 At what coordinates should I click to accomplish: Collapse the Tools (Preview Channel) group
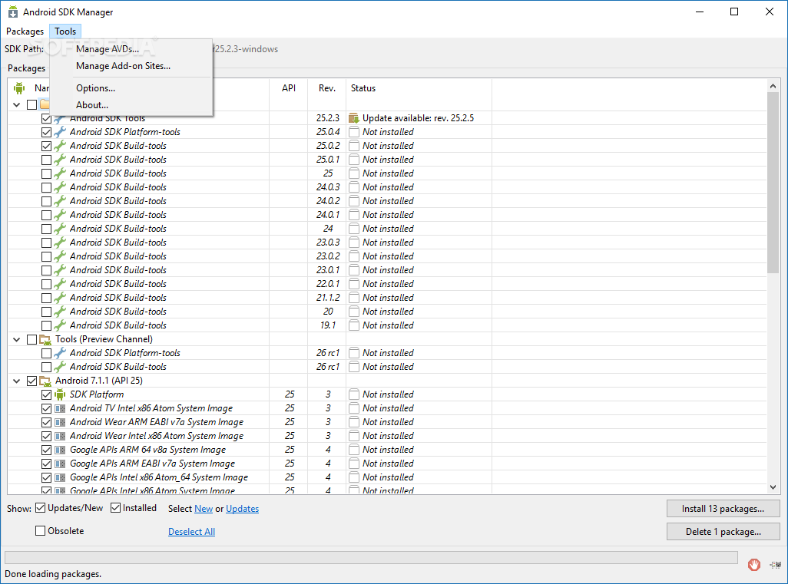click(x=17, y=339)
